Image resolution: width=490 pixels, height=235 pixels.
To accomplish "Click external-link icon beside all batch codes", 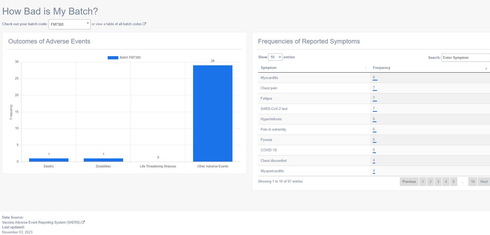I will 144,24.
